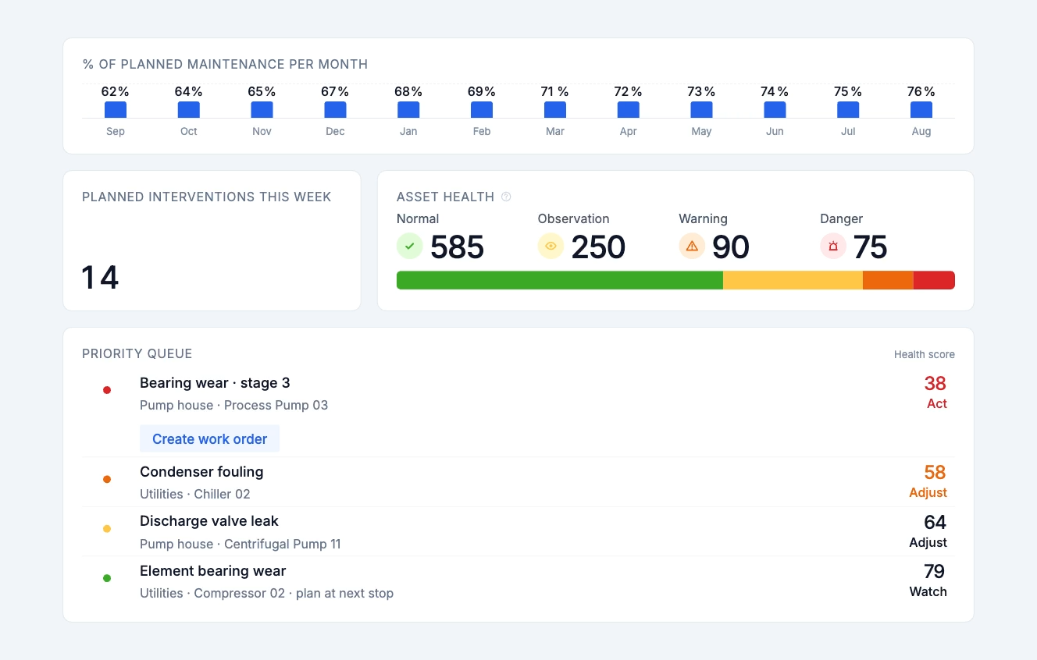Click the 'Health score' column header

point(925,354)
